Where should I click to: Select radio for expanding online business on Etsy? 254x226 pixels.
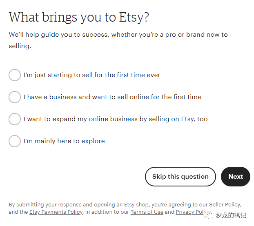[x=15, y=119]
